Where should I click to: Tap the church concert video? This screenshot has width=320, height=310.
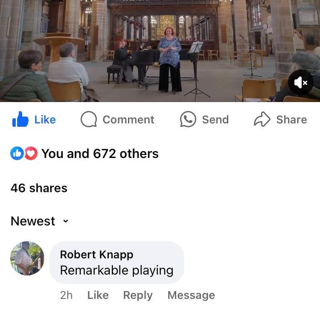click(160, 51)
